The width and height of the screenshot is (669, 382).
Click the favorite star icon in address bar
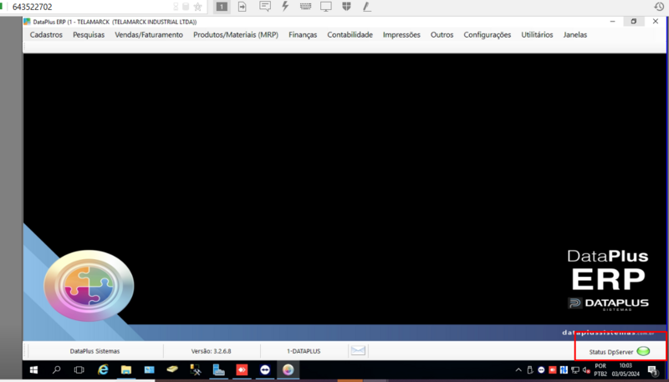(x=197, y=7)
